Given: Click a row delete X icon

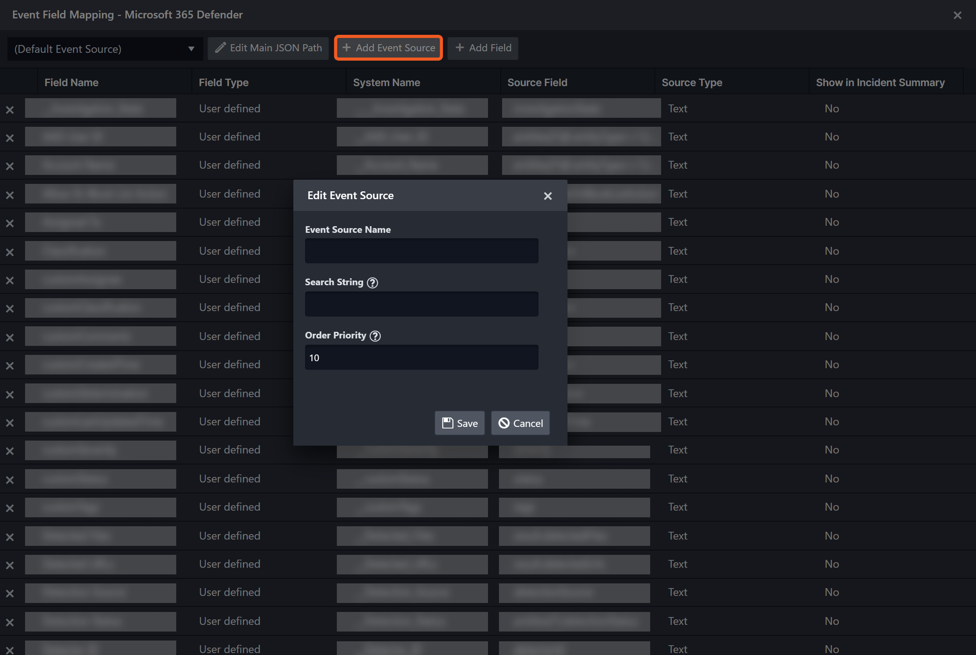Looking at the screenshot, I should [x=9, y=109].
